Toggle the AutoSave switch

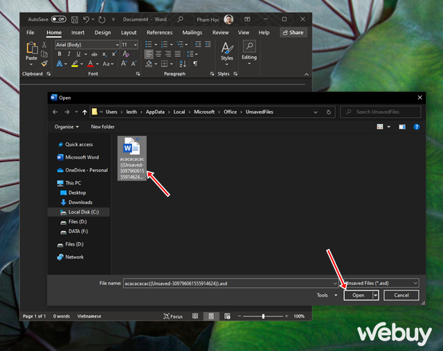pos(59,19)
